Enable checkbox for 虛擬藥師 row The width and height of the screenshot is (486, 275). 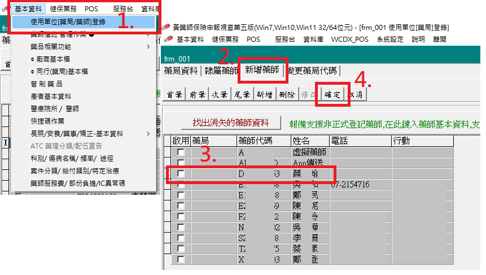(181, 152)
